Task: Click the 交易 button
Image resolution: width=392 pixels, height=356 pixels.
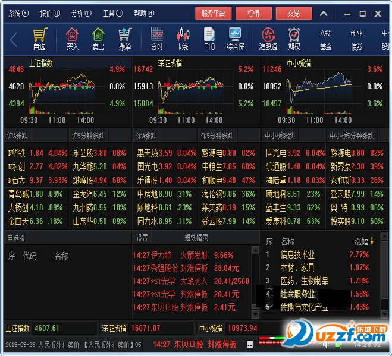Action: [294, 13]
